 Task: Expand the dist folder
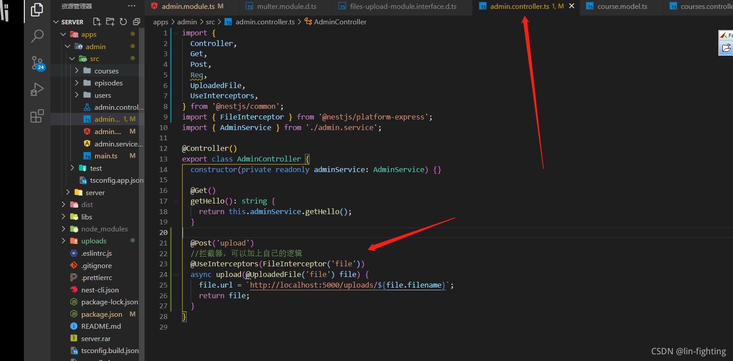(63, 204)
